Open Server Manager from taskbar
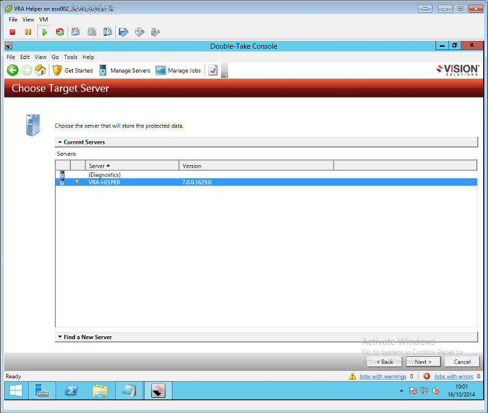Image resolution: width=488 pixels, height=413 pixels. coord(42,390)
